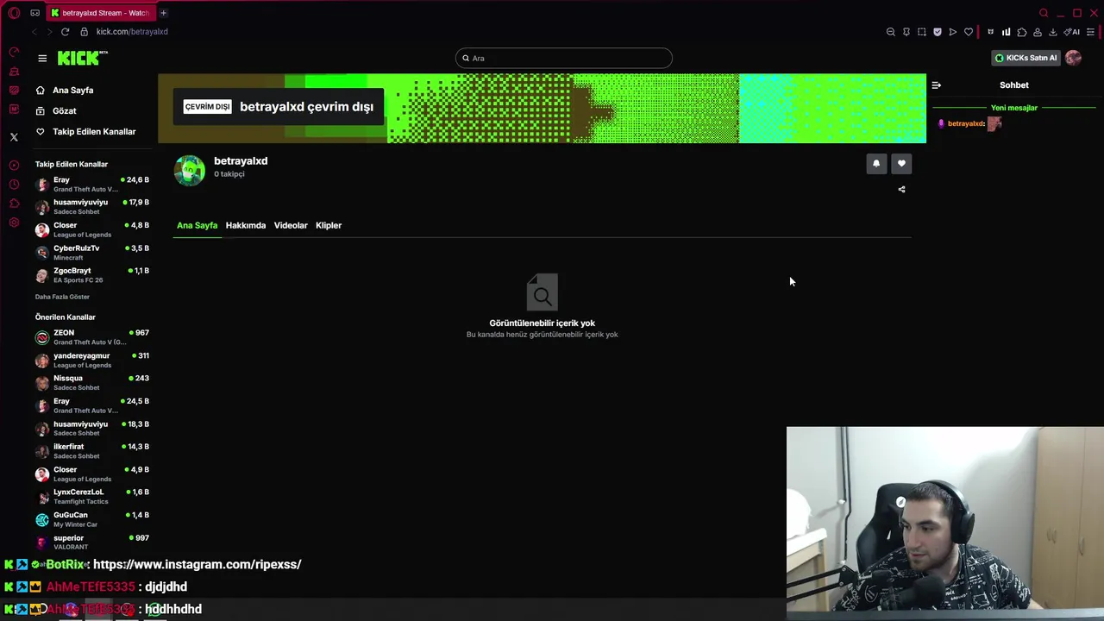Click the snapshot capture toolbar icon

pyautogui.click(x=921, y=32)
